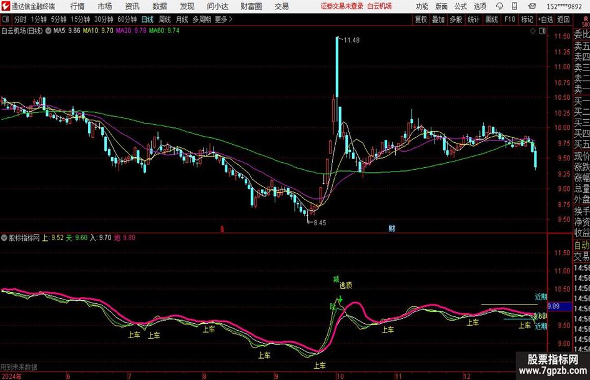Switch to 5分钟 period tab
The image size is (590, 380).
click(x=59, y=19)
